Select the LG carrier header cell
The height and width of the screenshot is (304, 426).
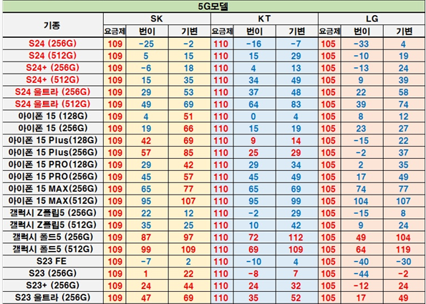point(372,19)
